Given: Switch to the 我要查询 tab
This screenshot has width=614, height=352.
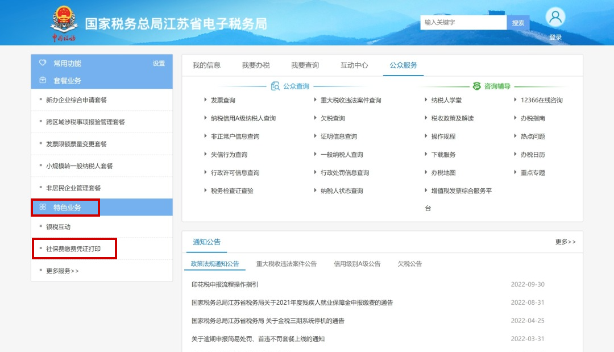Looking at the screenshot, I should (305, 65).
